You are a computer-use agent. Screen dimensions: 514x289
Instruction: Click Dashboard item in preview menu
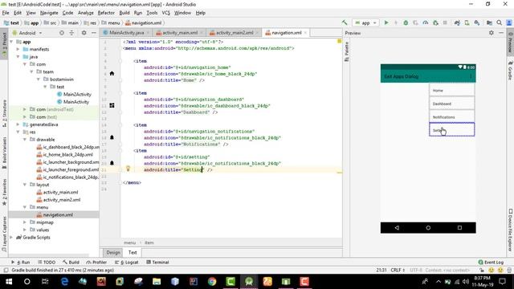click(x=451, y=104)
